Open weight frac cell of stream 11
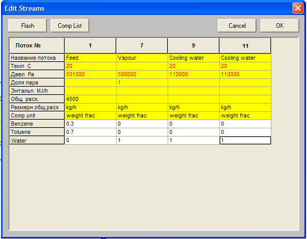Screen dimensions: 307x239 [x=245, y=115]
